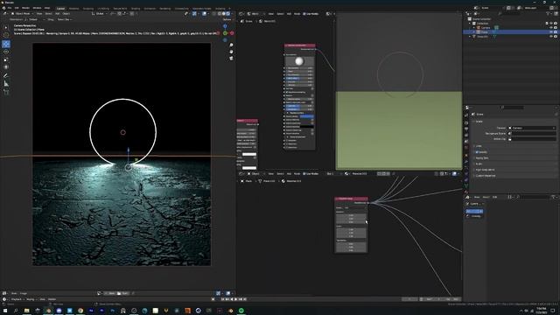Expand the Keying Sets panel section
Screen dimensions: 560x315
tap(482, 157)
